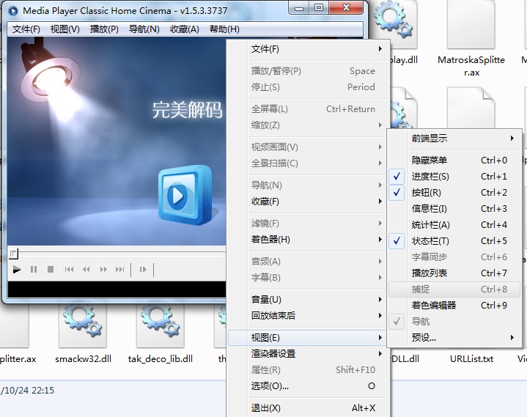The width and height of the screenshot is (527, 417).
Task: Close the Media Player Classic window
Action: [x=346, y=8]
